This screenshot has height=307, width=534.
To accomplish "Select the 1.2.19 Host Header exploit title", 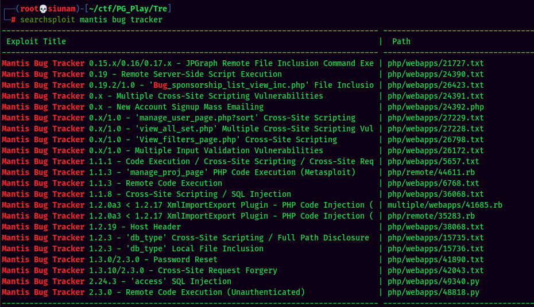I will (x=91, y=227).
